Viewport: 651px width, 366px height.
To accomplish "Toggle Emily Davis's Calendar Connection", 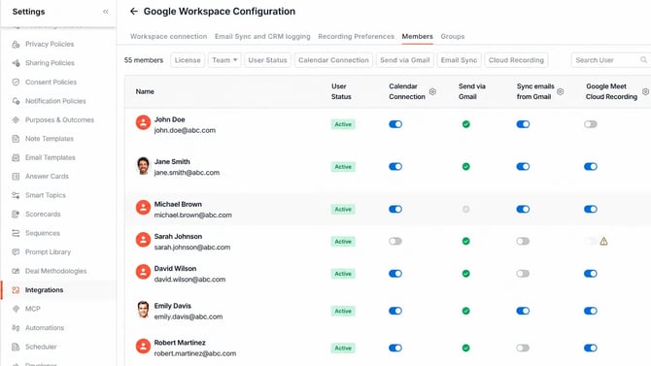I will [x=395, y=311].
